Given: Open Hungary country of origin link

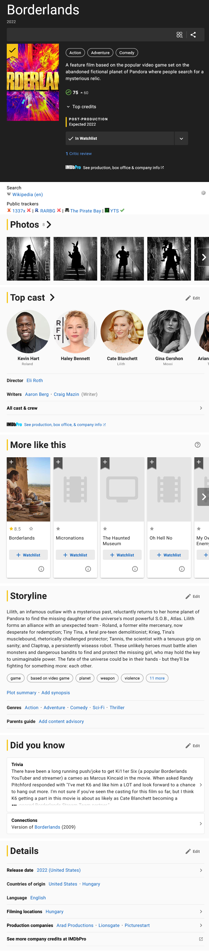Looking at the screenshot, I should pyautogui.click(x=91, y=884).
